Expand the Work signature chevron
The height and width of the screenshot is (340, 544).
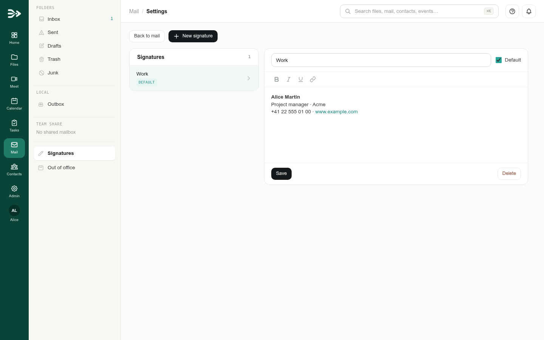pos(249,78)
